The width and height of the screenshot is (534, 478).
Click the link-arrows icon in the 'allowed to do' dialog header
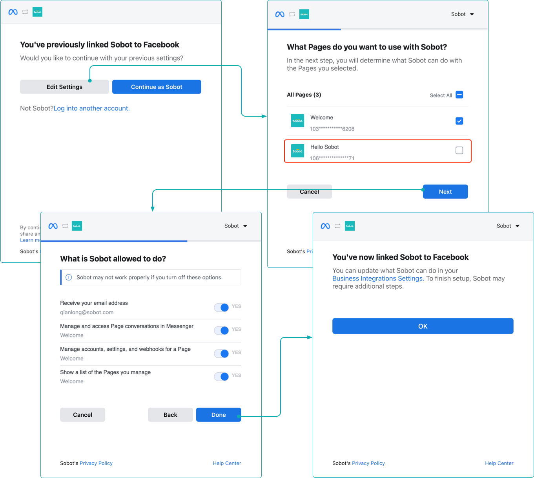65,226
